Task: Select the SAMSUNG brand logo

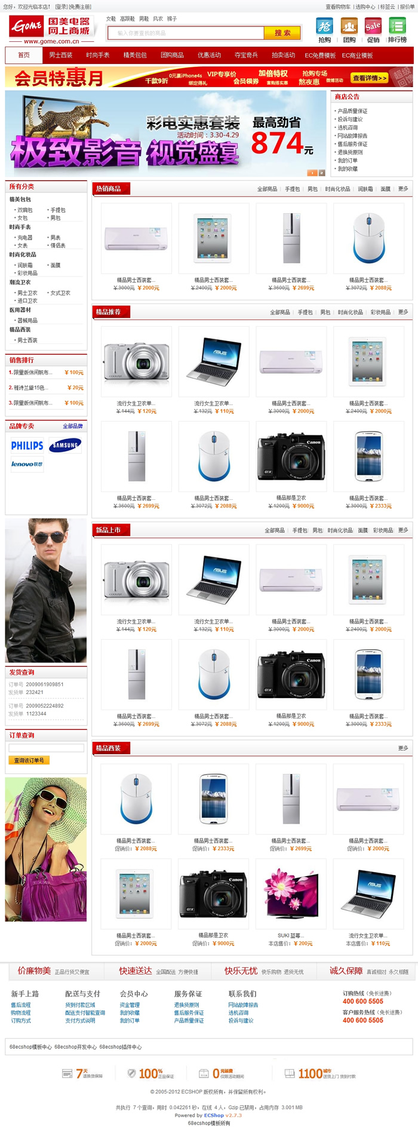Action: pyautogui.click(x=65, y=445)
